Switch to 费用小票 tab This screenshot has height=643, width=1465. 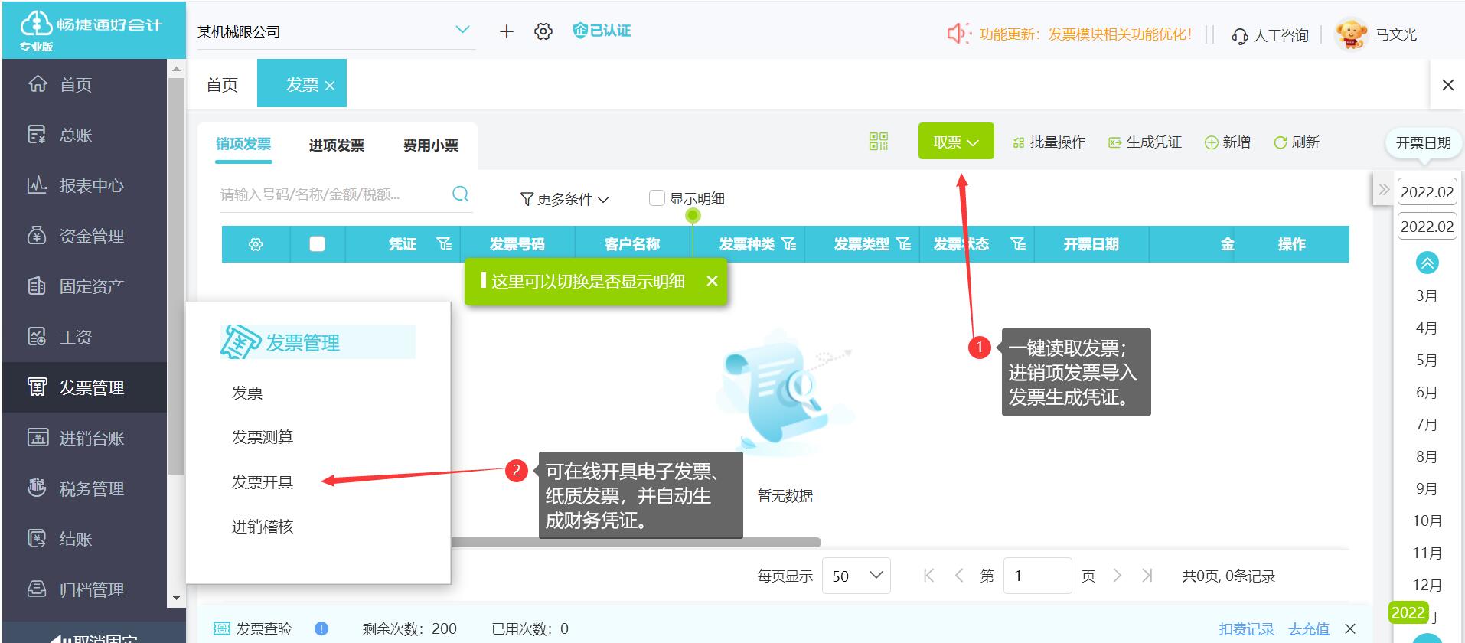[x=431, y=145]
